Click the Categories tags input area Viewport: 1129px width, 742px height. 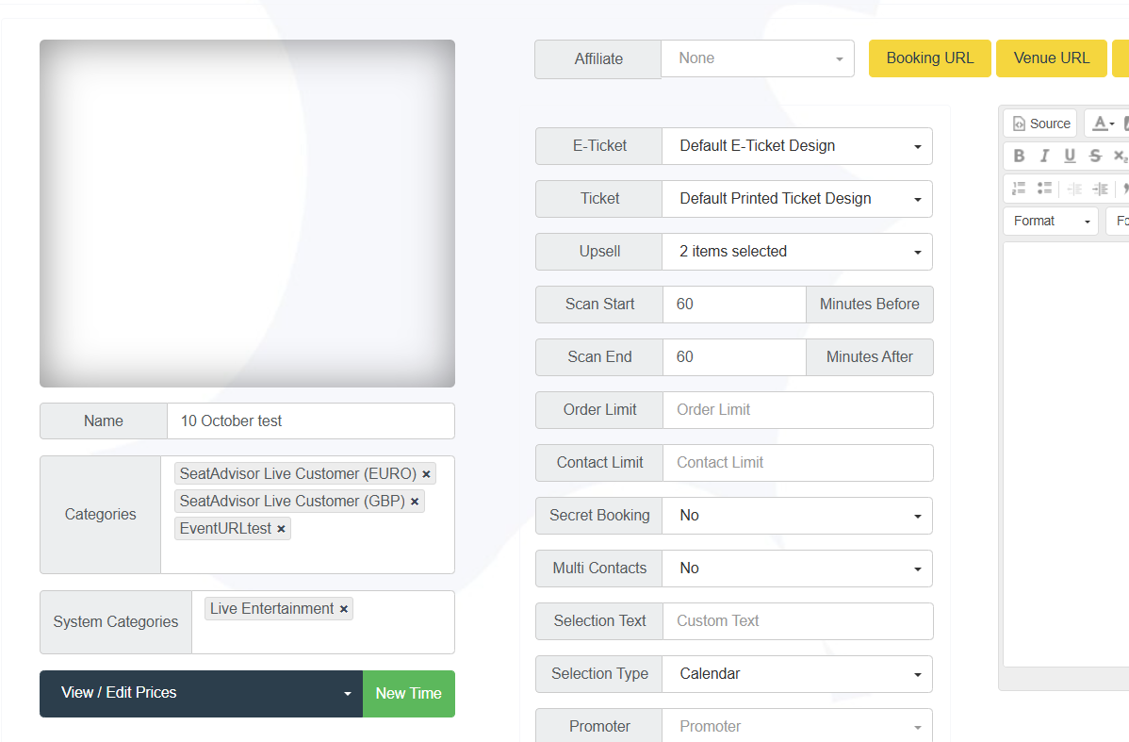pos(307,515)
